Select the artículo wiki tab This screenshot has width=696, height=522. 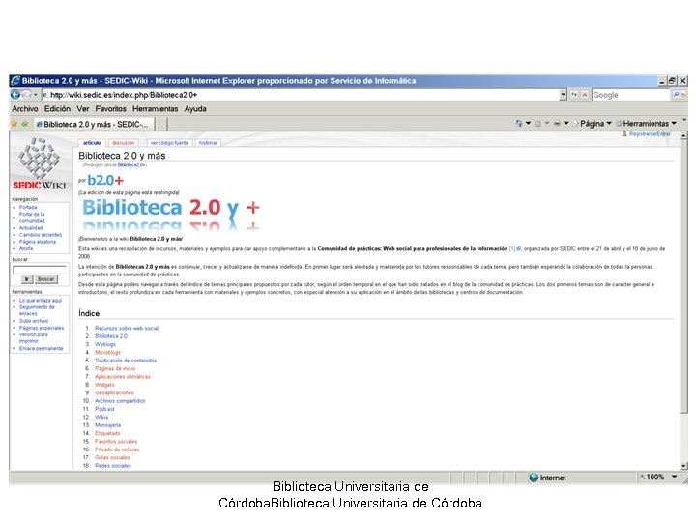coord(92,143)
